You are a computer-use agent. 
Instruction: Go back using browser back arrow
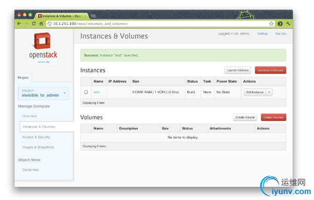click(19, 24)
